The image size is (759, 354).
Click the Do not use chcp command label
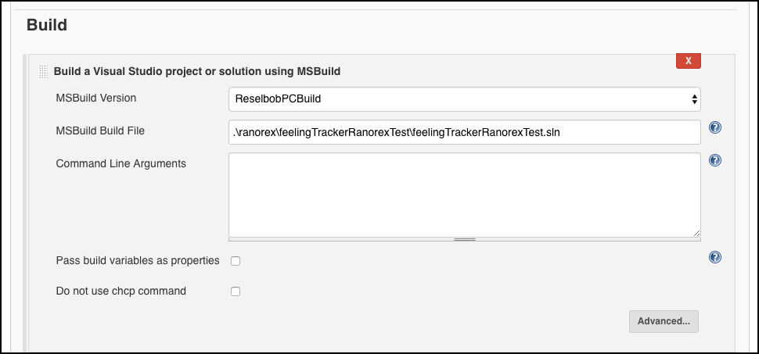[x=121, y=291]
